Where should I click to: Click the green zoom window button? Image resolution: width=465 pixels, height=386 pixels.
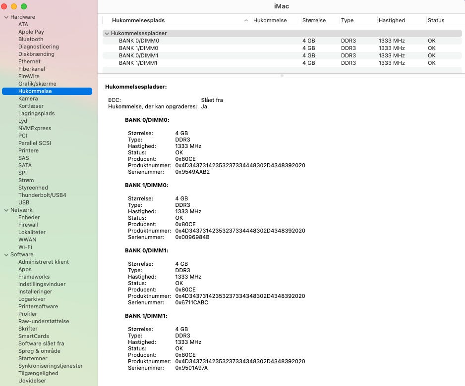tap(24, 6)
